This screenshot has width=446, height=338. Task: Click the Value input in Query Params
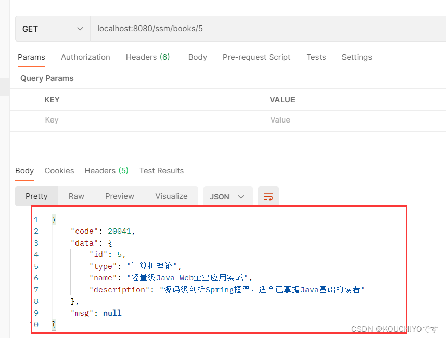pyautogui.click(x=355, y=120)
